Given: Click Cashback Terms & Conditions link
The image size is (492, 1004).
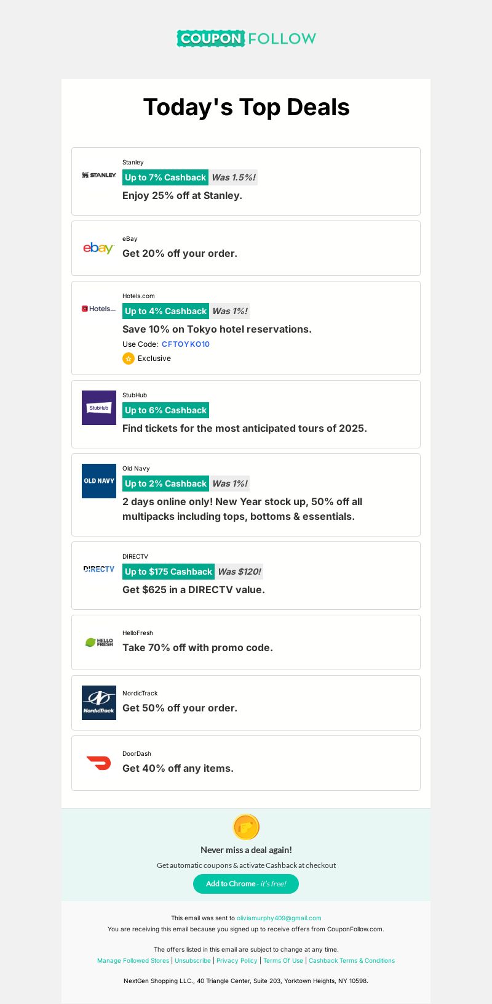Looking at the screenshot, I should (x=352, y=961).
